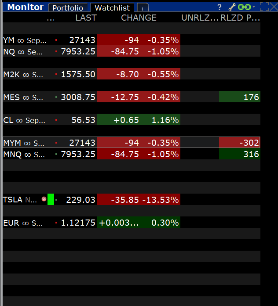
Task: Click the Monitor panel title
Action: 25,7
